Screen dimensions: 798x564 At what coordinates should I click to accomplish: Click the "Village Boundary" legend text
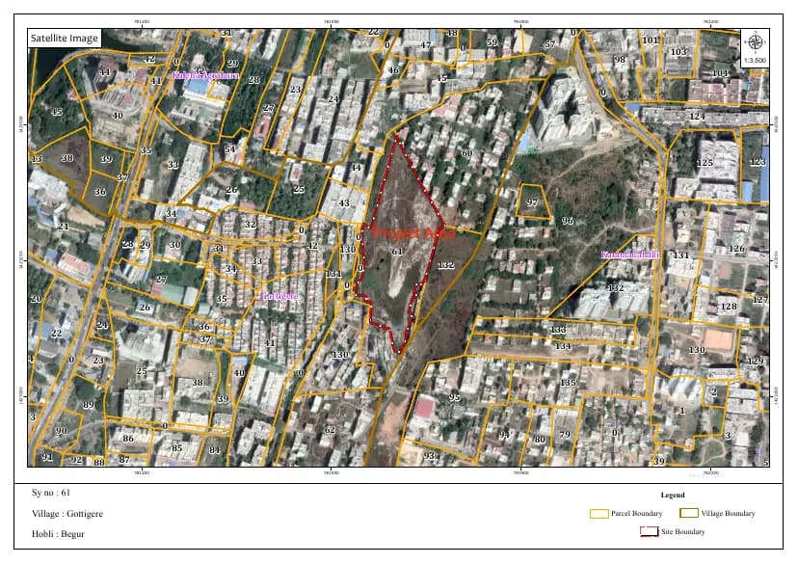(729, 513)
